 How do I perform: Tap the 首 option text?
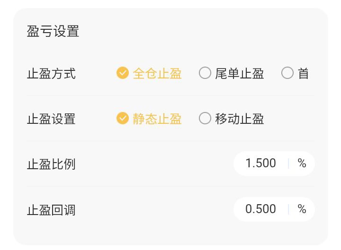[304, 74]
